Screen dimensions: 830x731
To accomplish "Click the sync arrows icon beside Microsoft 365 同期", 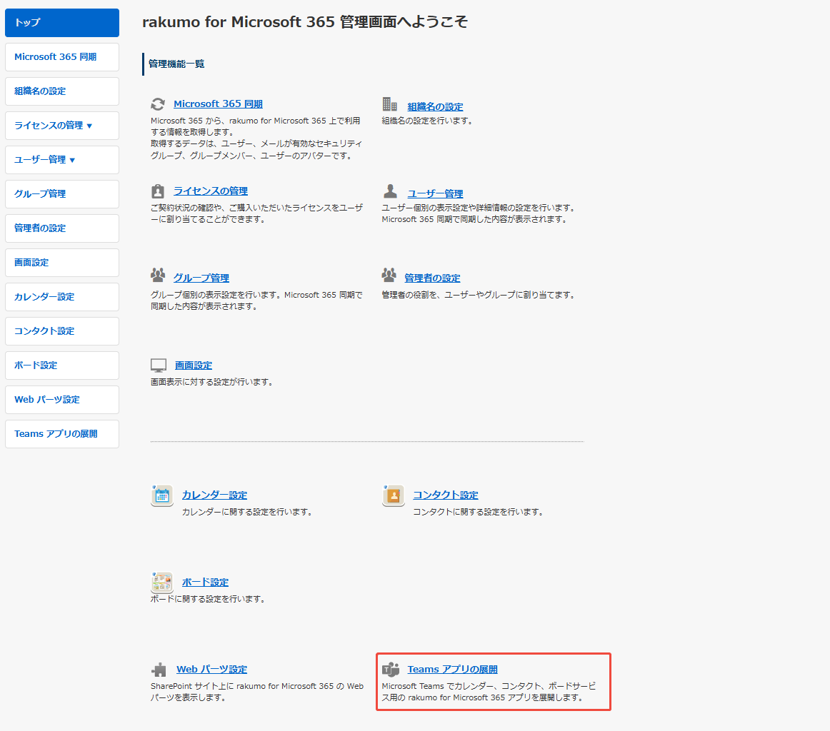I will [x=158, y=104].
